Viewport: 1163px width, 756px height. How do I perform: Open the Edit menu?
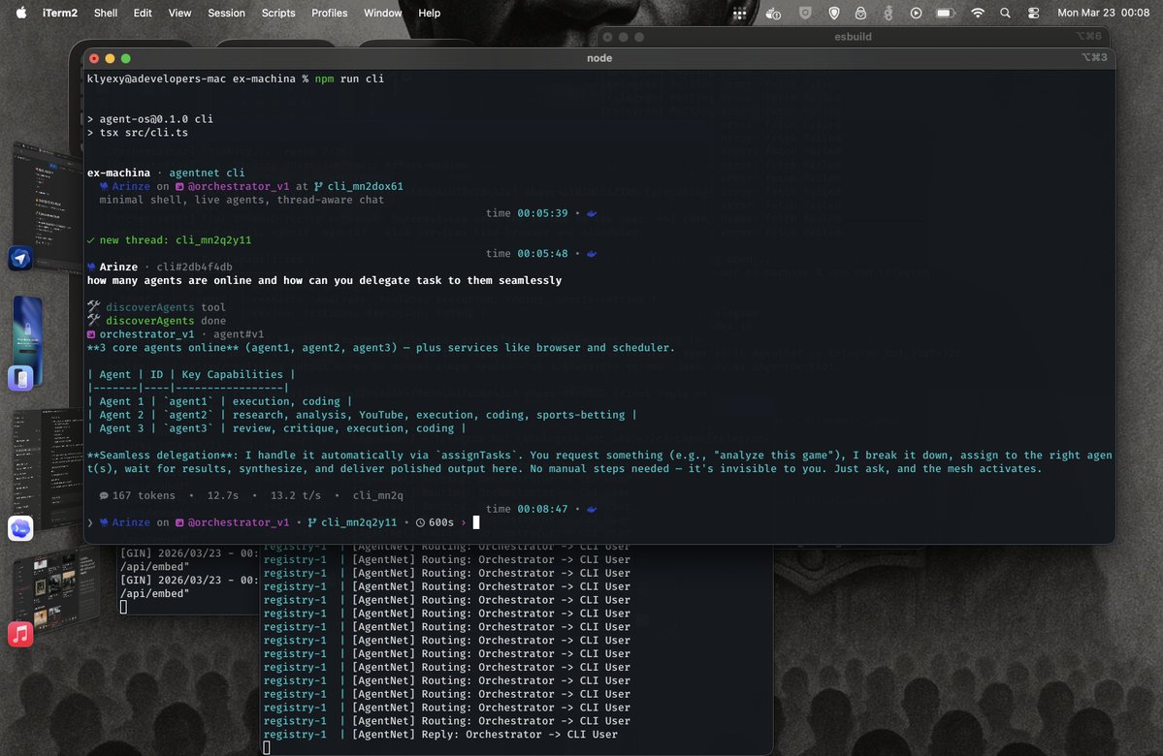[x=143, y=13]
